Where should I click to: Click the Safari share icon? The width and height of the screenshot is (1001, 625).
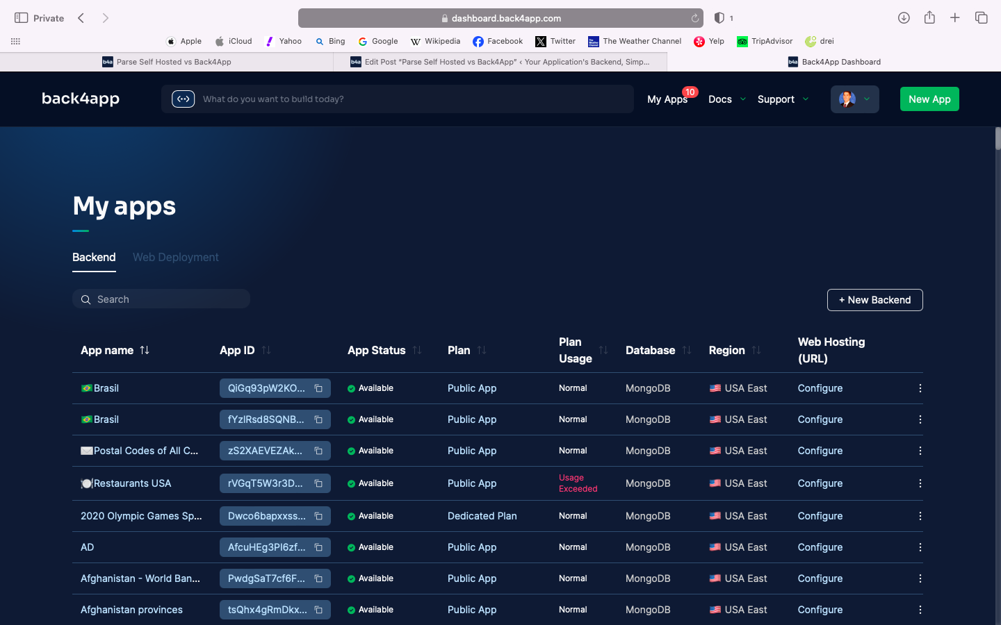click(x=929, y=18)
